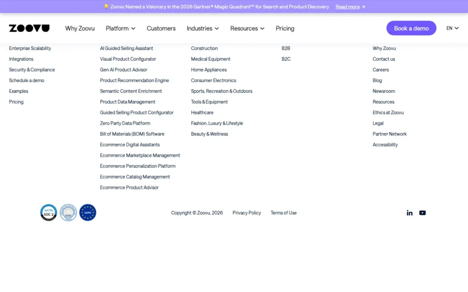Image resolution: width=468 pixels, height=292 pixels.
Task: Open Why Zoovu link in footer
Action: coord(384,48)
